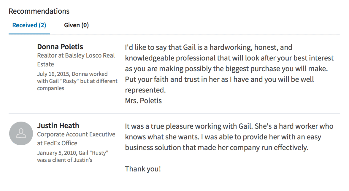Screen dimensions: 349x191
Task: Click Justin's Corporate Account Executive title
Action: pyautogui.click(x=76, y=134)
